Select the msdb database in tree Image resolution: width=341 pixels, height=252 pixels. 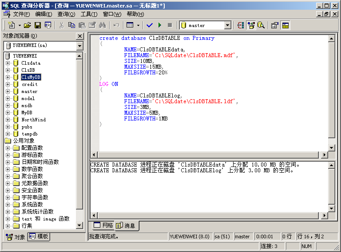[27, 105]
